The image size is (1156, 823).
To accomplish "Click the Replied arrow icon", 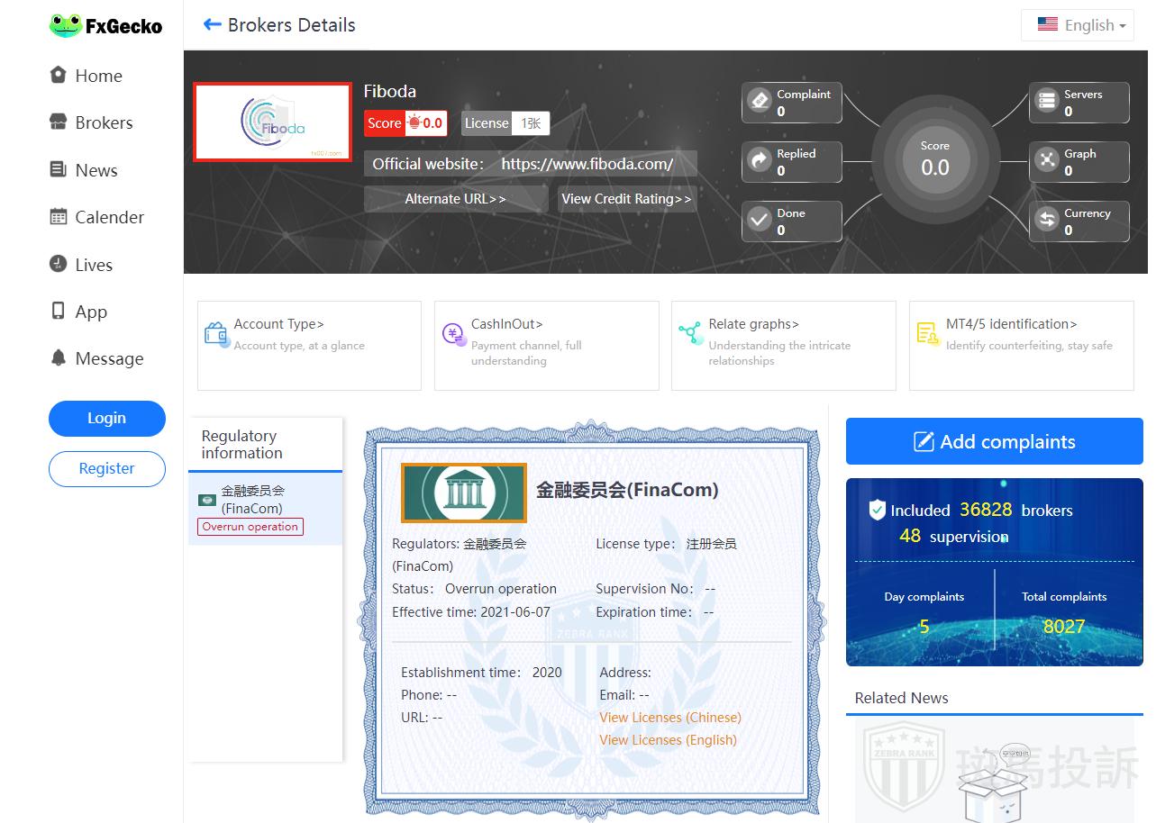I will [x=760, y=161].
